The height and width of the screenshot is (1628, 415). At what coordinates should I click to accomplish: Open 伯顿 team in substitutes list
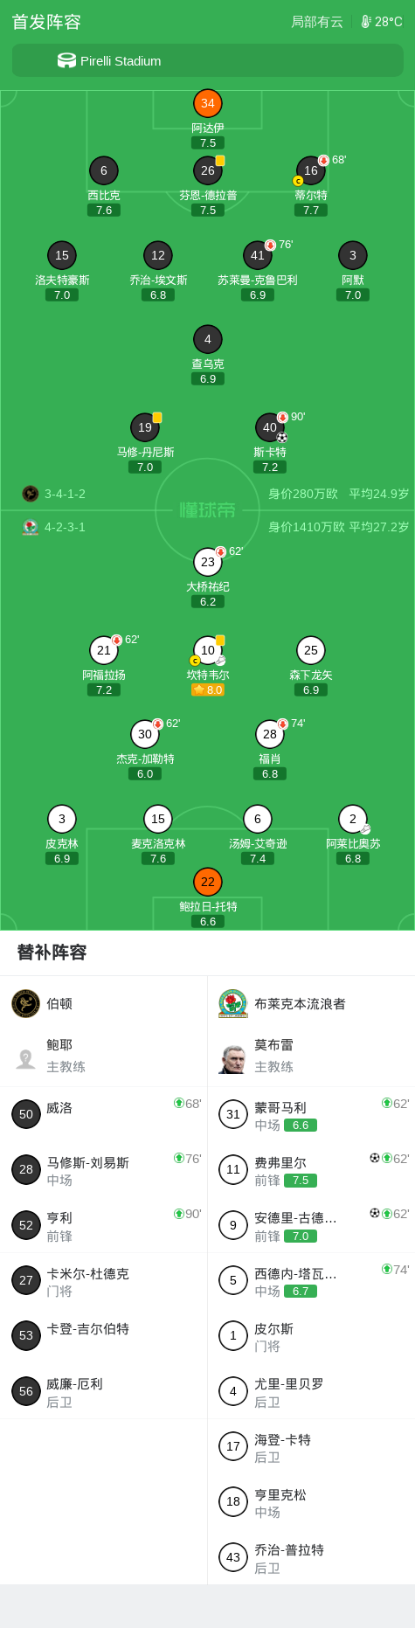tap(59, 1003)
